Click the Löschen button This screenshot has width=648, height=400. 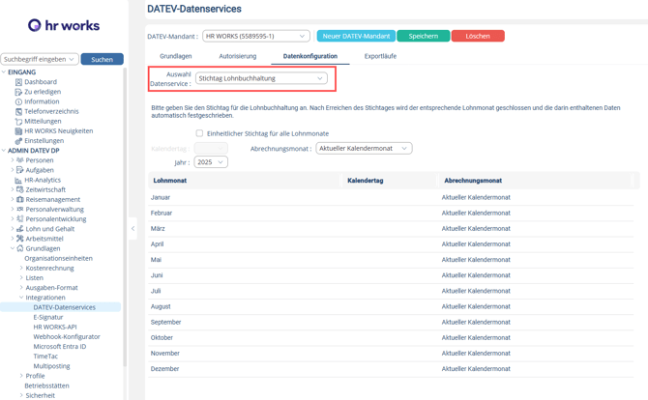478,36
